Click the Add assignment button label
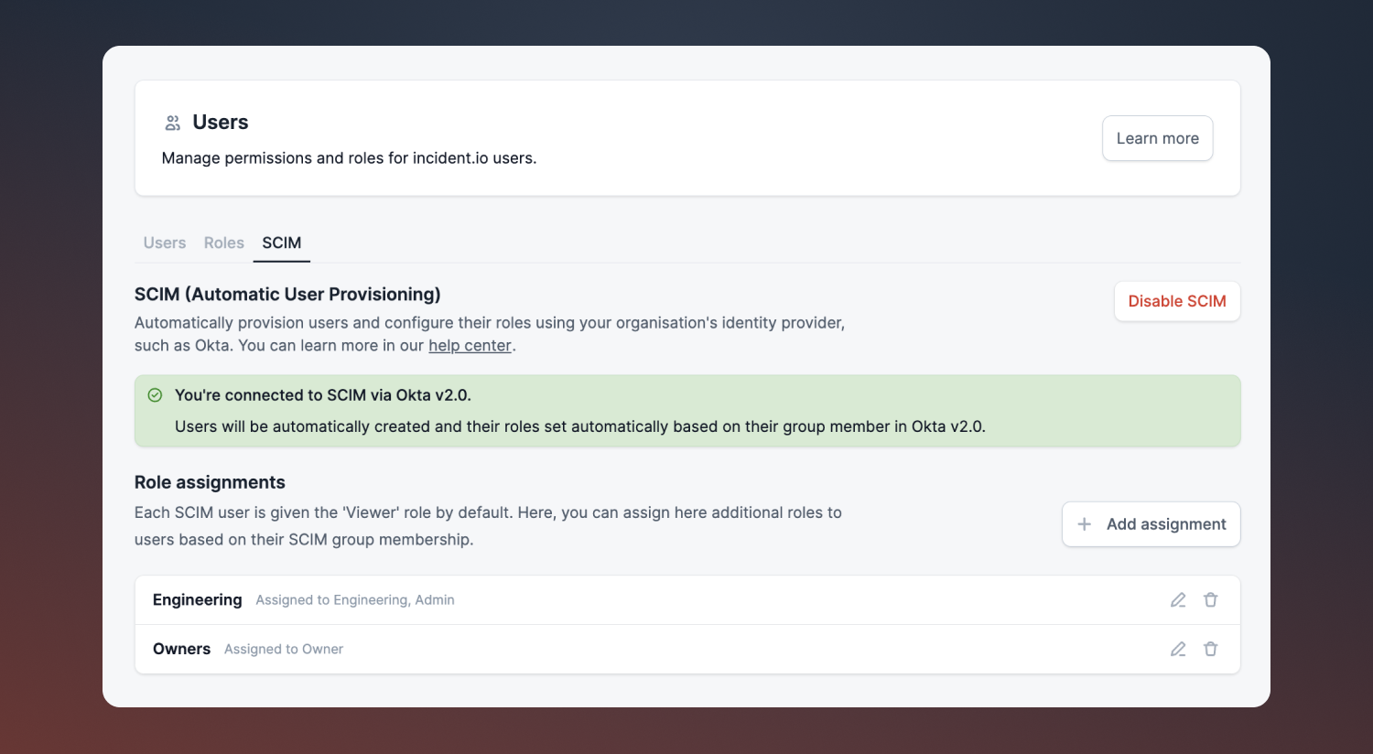This screenshot has height=754, width=1373. click(1166, 524)
